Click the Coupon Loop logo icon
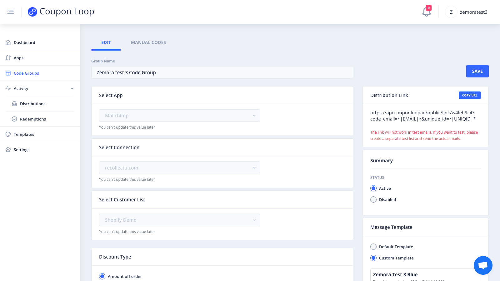The image size is (500, 281). click(32, 12)
